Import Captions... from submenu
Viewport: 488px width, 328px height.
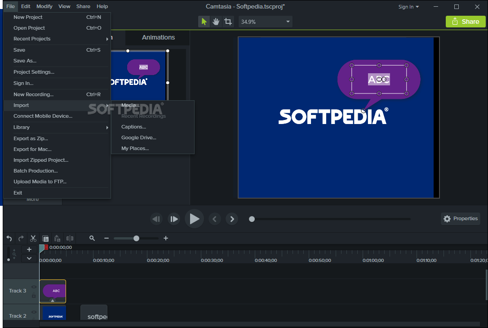coord(153,127)
